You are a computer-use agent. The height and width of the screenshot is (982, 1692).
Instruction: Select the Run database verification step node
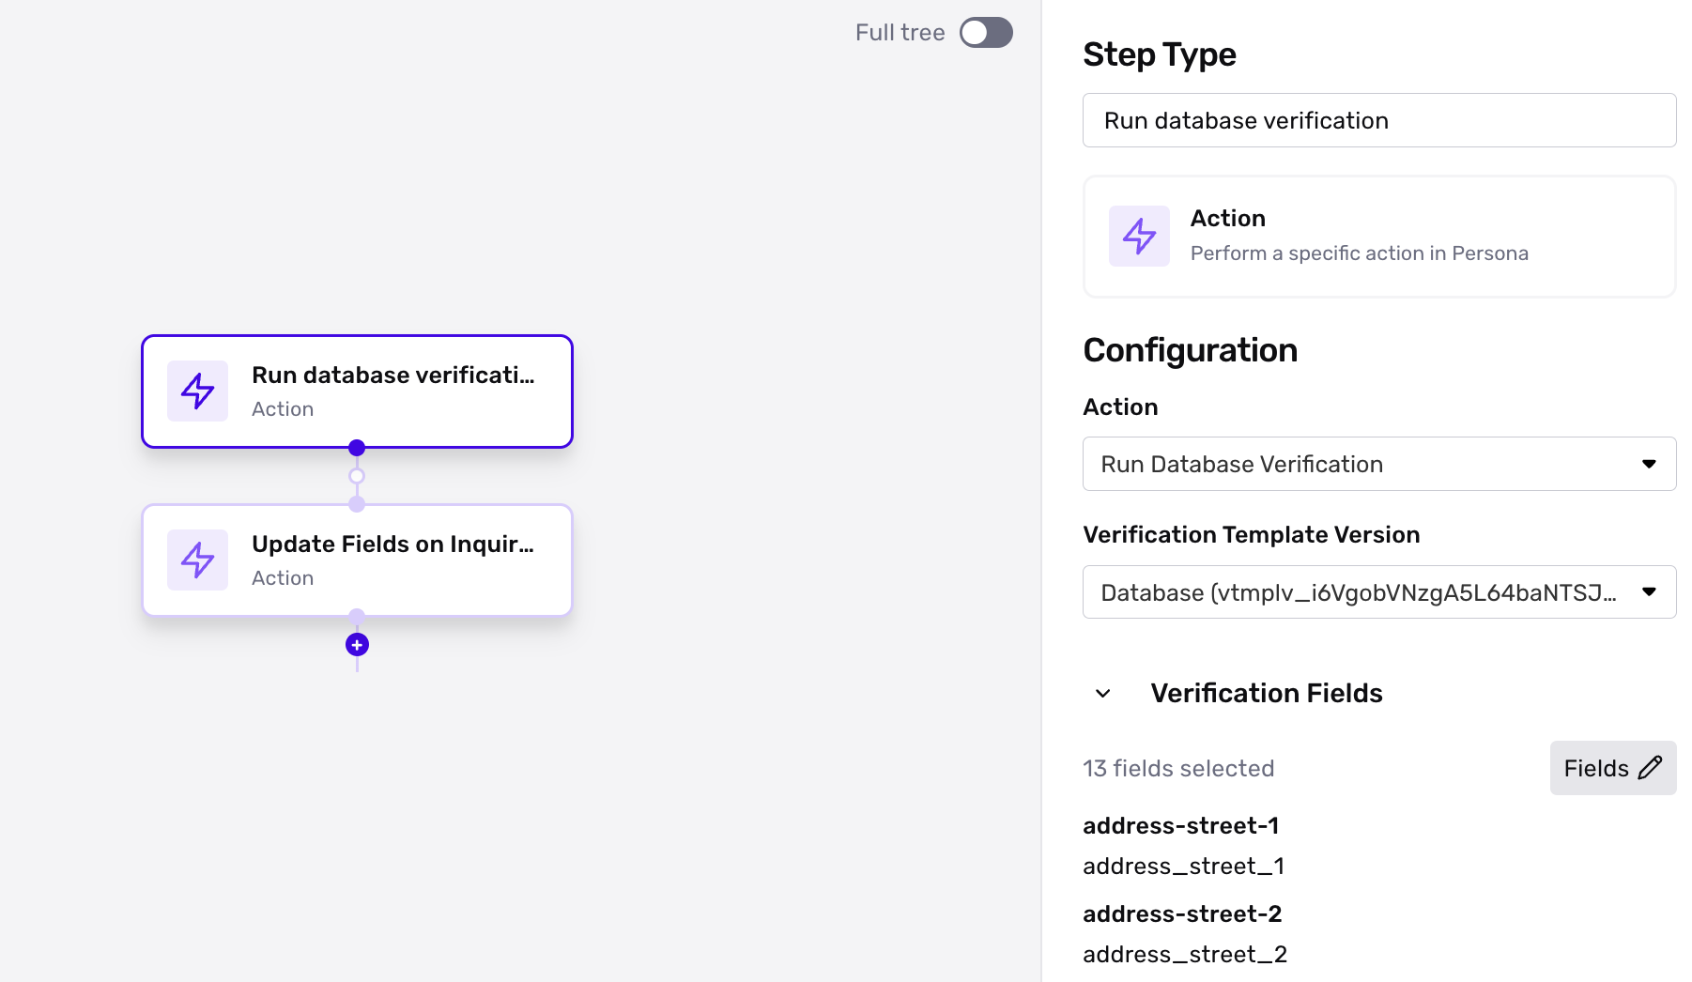pos(357,391)
